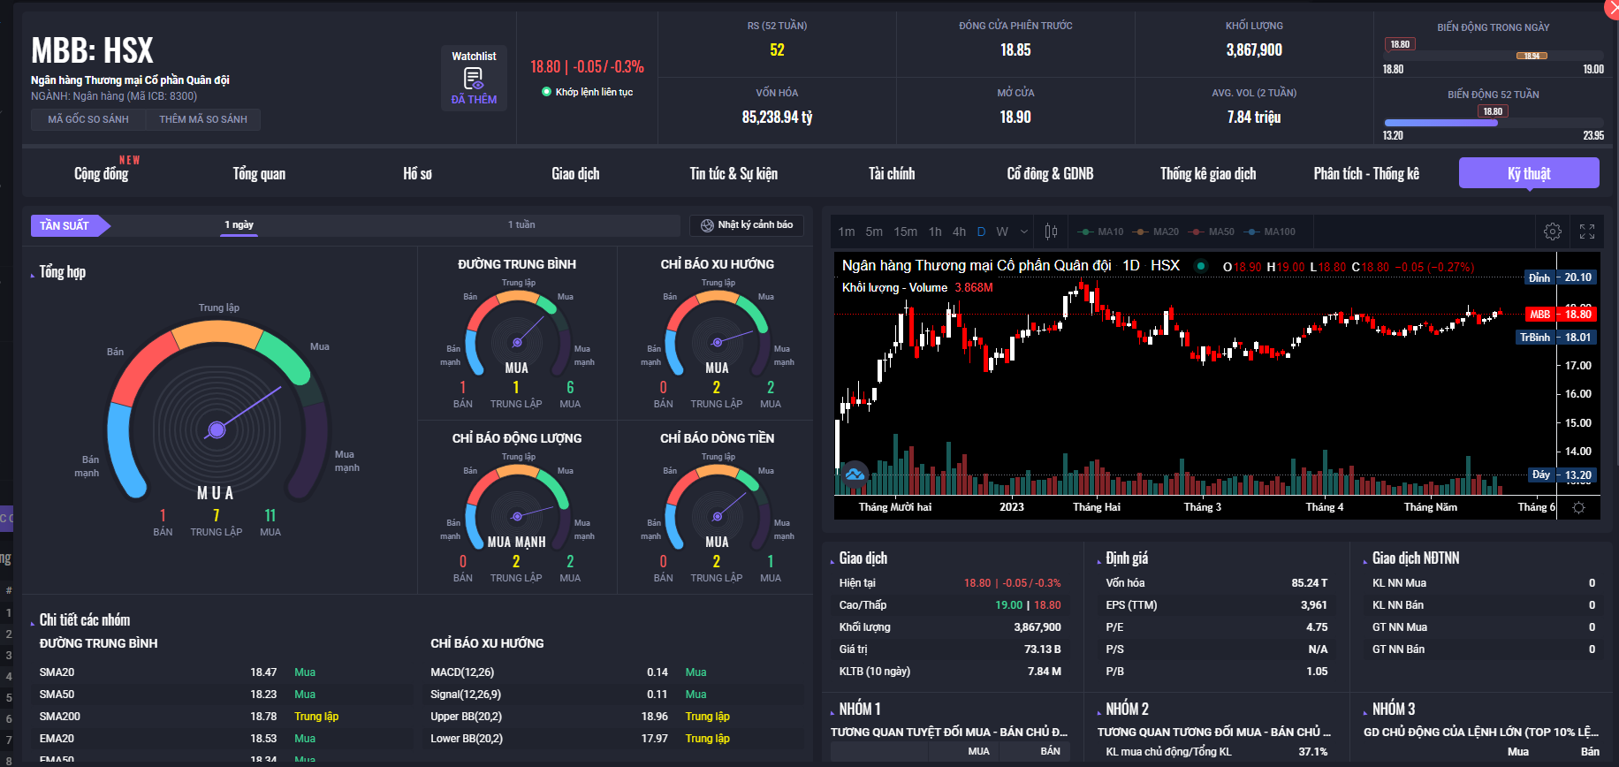This screenshot has width=1619, height=767.
Task: Select the 1 tuần frequency option
Action: pos(521,225)
